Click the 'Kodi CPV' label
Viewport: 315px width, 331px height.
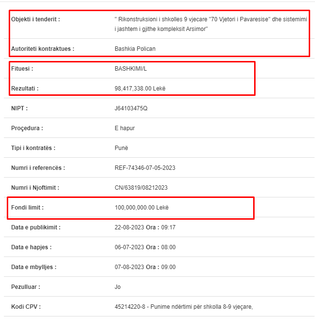point(26,307)
